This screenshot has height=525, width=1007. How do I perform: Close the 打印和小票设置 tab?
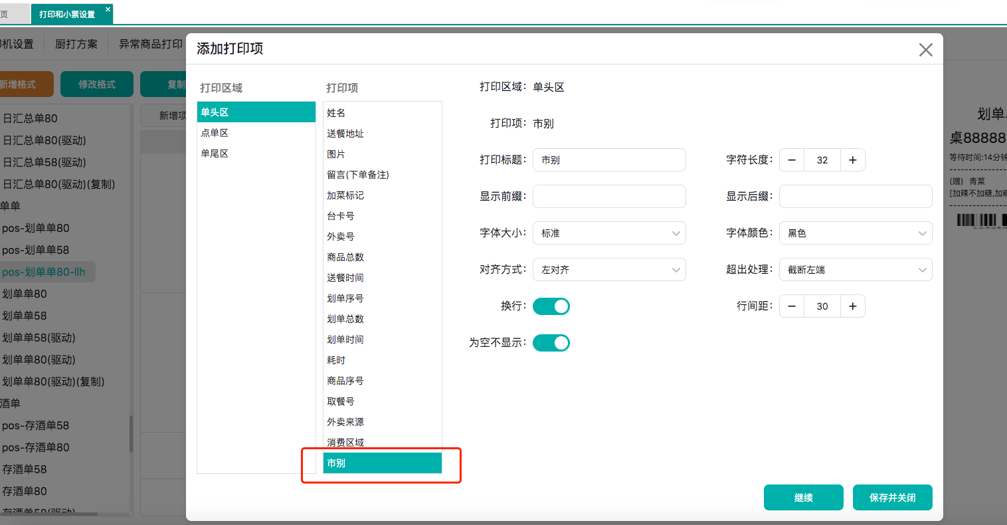click(108, 9)
